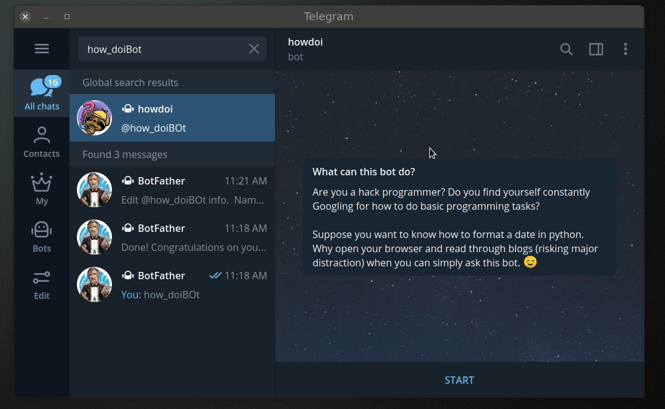Click the 'What can this bot do?' heading
The height and width of the screenshot is (409, 665).
364,172
